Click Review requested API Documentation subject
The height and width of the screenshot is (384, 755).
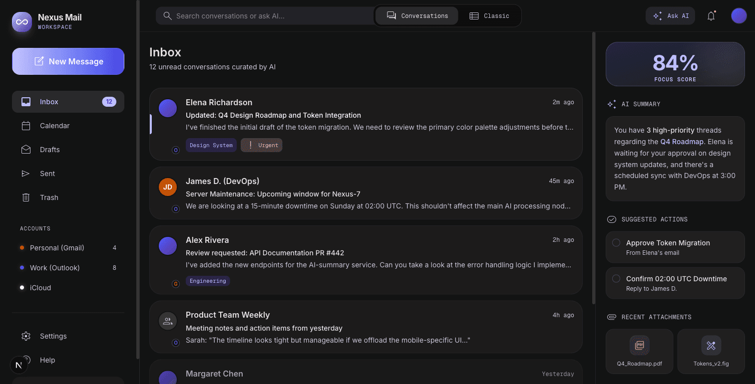tap(265, 253)
